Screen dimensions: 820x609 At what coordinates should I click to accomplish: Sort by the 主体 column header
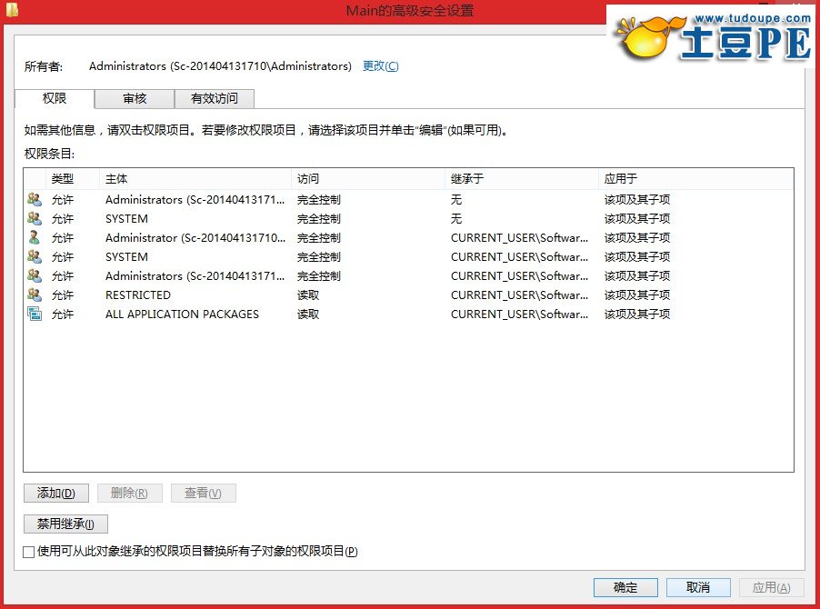pos(195,178)
